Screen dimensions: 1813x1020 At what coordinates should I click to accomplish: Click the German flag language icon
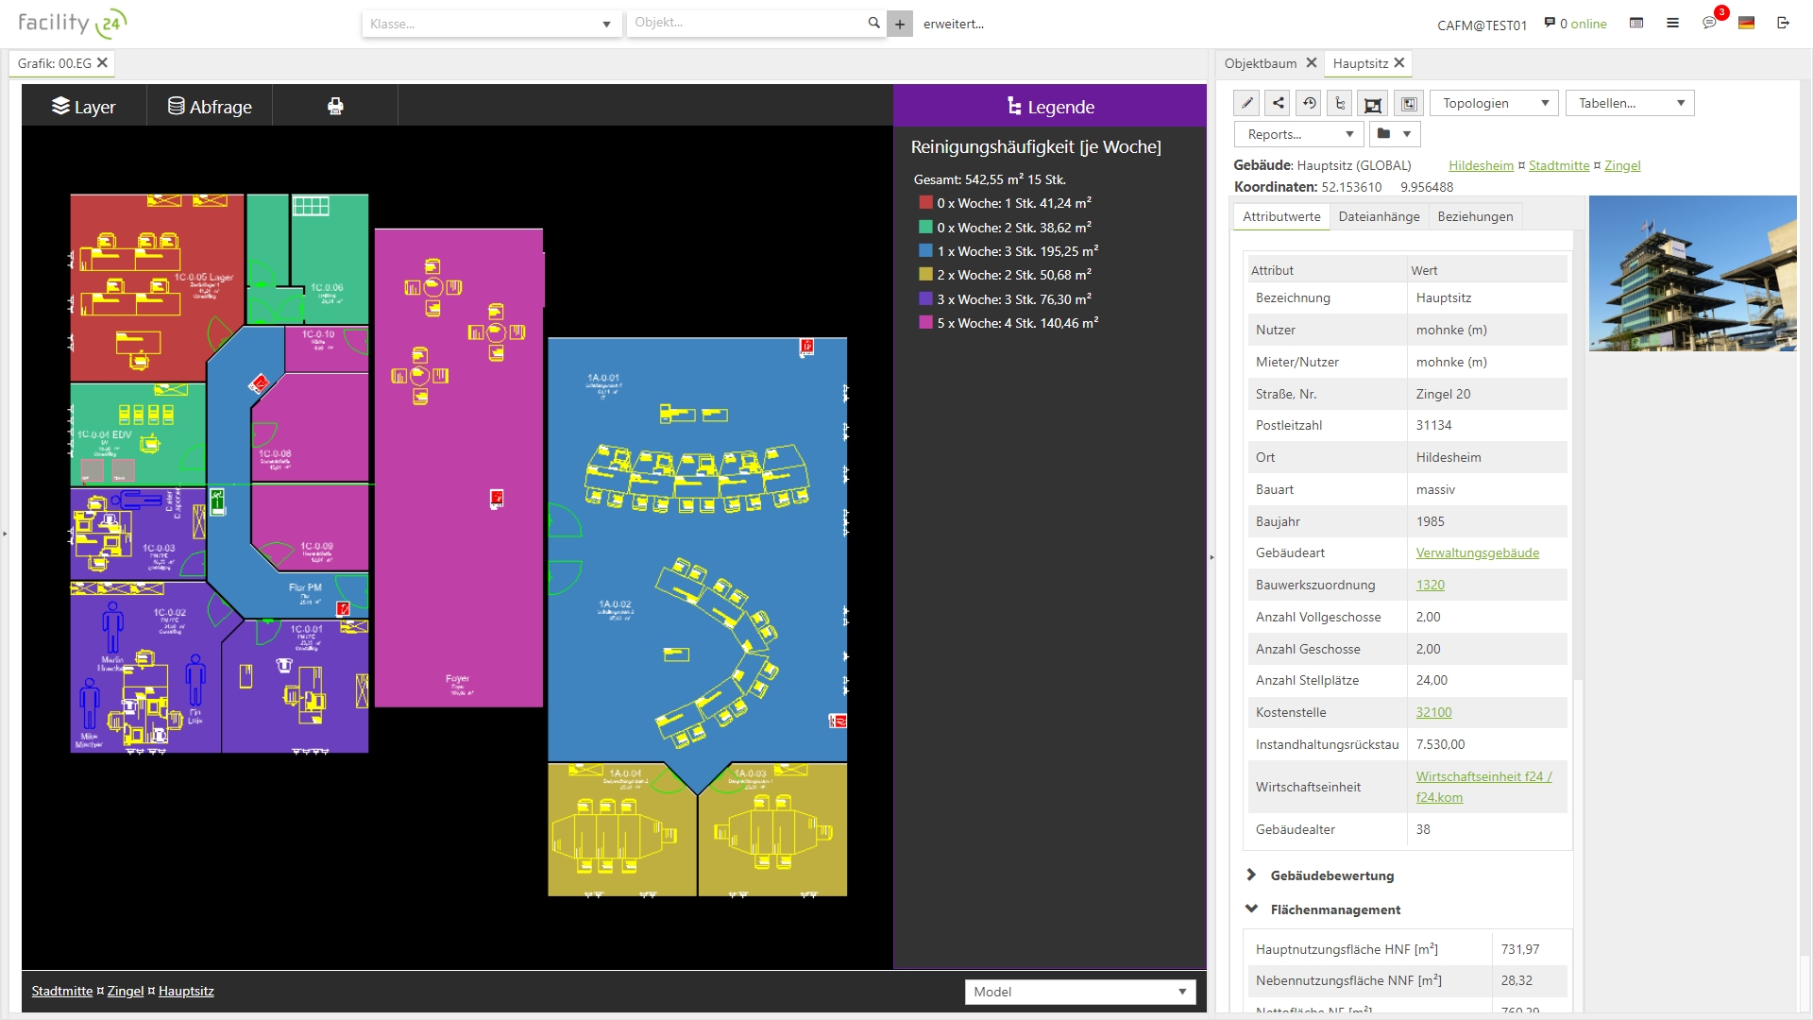tap(1746, 23)
